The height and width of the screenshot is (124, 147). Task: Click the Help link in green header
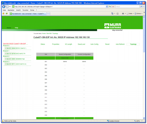(16, 28)
